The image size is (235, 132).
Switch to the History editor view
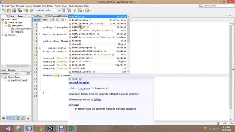pyautogui.click(x=46, y=20)
